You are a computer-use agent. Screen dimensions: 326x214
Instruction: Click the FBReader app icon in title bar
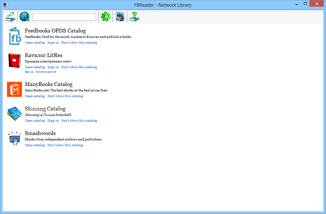coord(6,4)
